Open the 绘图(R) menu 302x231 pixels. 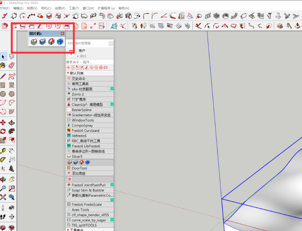[x=60, y=8]
